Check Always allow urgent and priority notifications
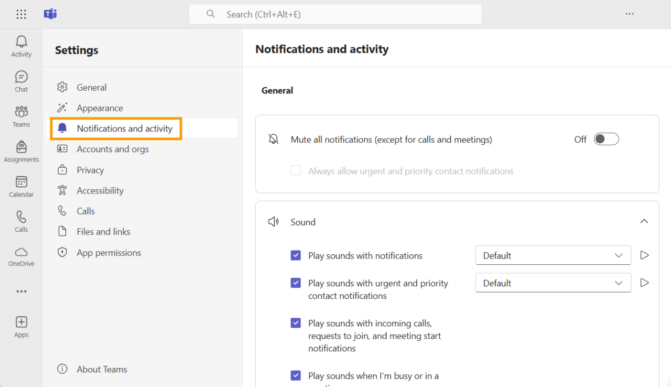 coord(296,170)
